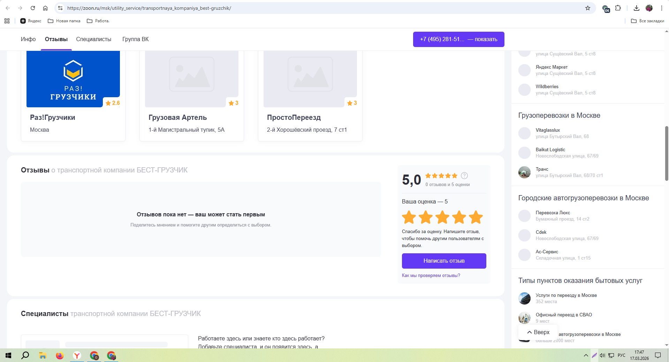The height and width of the screenshot is (362, 669).
Task: Set rating to five stars
Action: tap(476, 217)
